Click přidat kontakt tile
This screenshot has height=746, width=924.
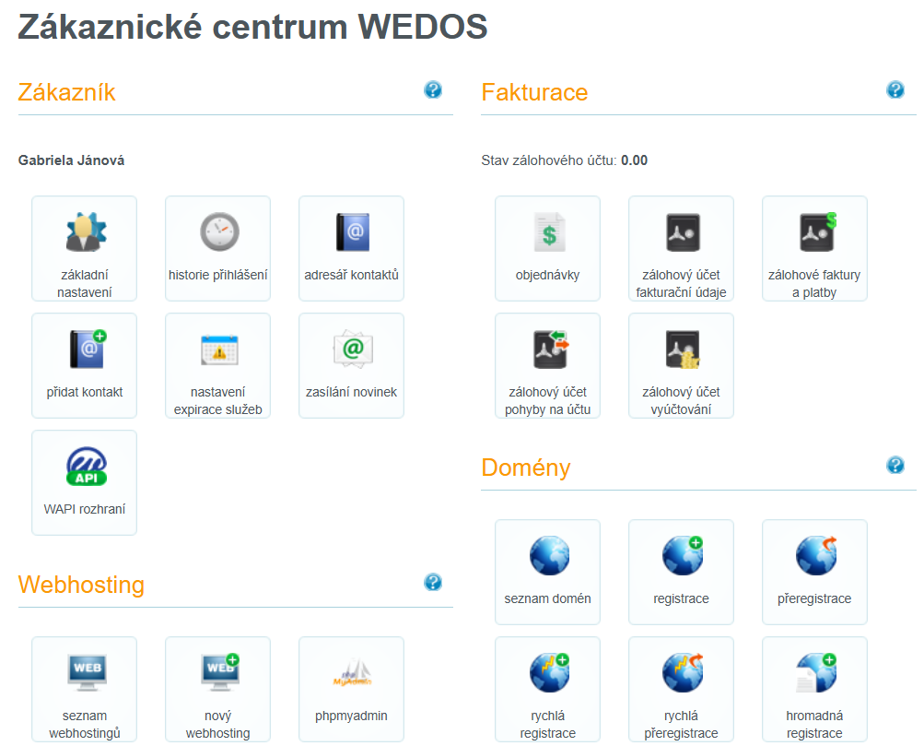click(x=84, y=366)
